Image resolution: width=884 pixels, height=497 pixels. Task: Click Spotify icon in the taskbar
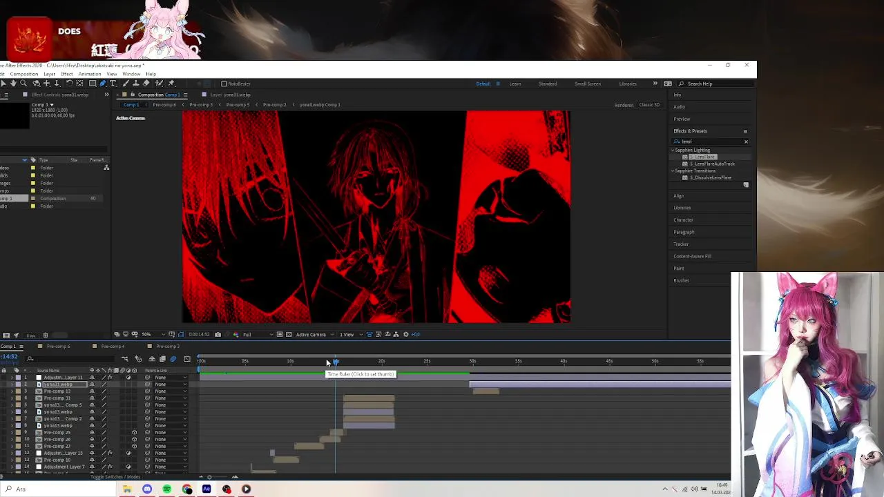tap(167, 489)
